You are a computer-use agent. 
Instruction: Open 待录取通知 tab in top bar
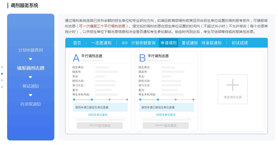tap(211, 43)
